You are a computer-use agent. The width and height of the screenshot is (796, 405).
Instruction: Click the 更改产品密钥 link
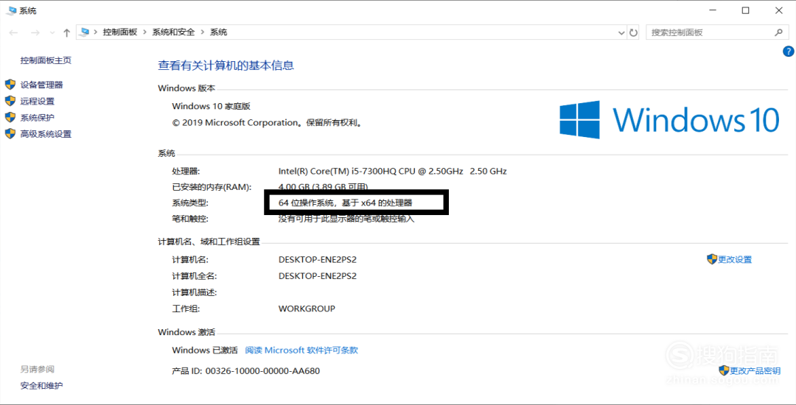(x=755, y=370)
